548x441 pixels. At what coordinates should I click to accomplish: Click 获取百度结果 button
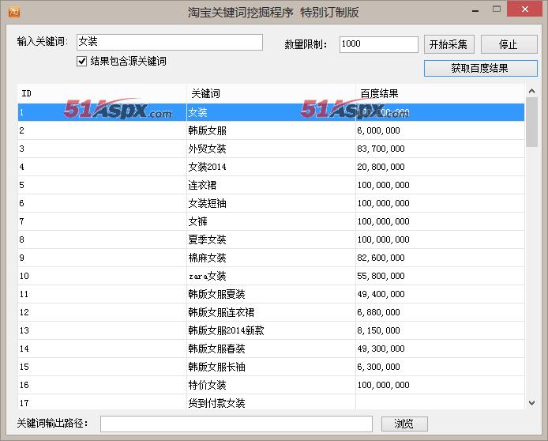pyautogui.click(x=481, y=68)
